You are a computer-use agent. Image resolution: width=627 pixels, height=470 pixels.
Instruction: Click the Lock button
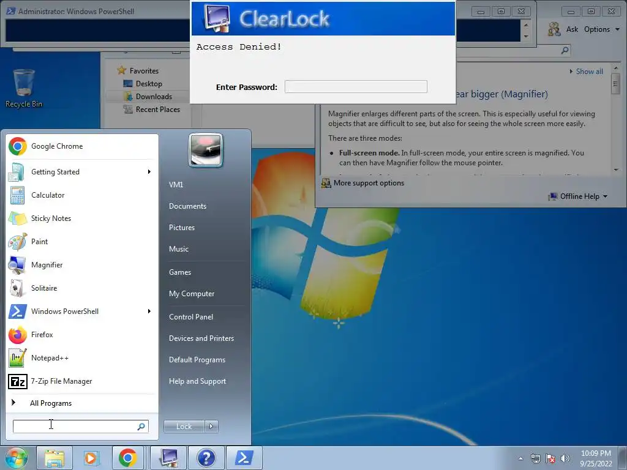pos(184,427)
